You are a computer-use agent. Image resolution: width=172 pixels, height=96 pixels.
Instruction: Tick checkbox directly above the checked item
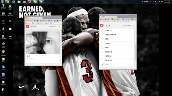click(102, 60)
